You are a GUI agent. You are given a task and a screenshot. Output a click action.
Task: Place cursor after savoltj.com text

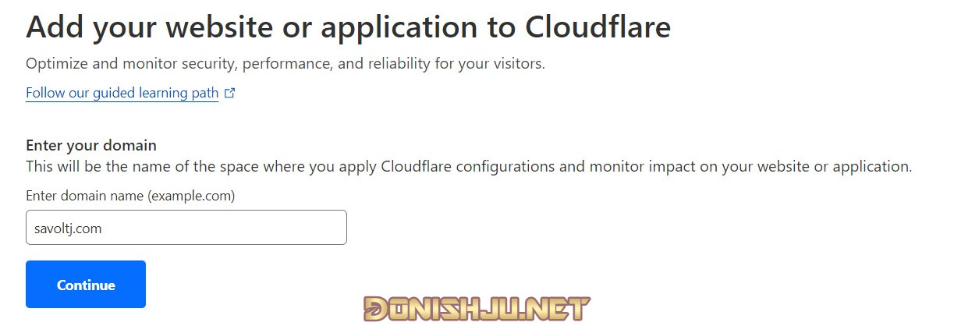pos(104,228)
